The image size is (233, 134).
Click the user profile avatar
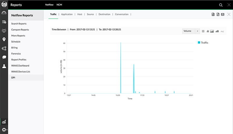(4, 5)
